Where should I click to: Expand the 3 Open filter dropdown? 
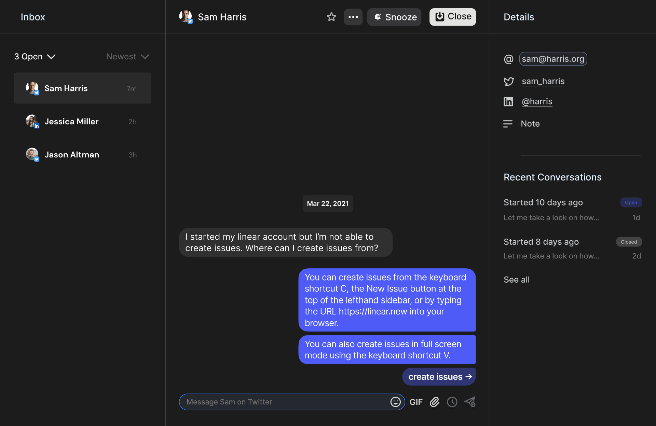tap(35, 57)
